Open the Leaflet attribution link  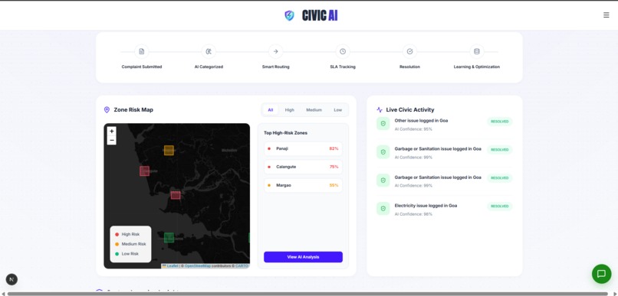(173, 266)
